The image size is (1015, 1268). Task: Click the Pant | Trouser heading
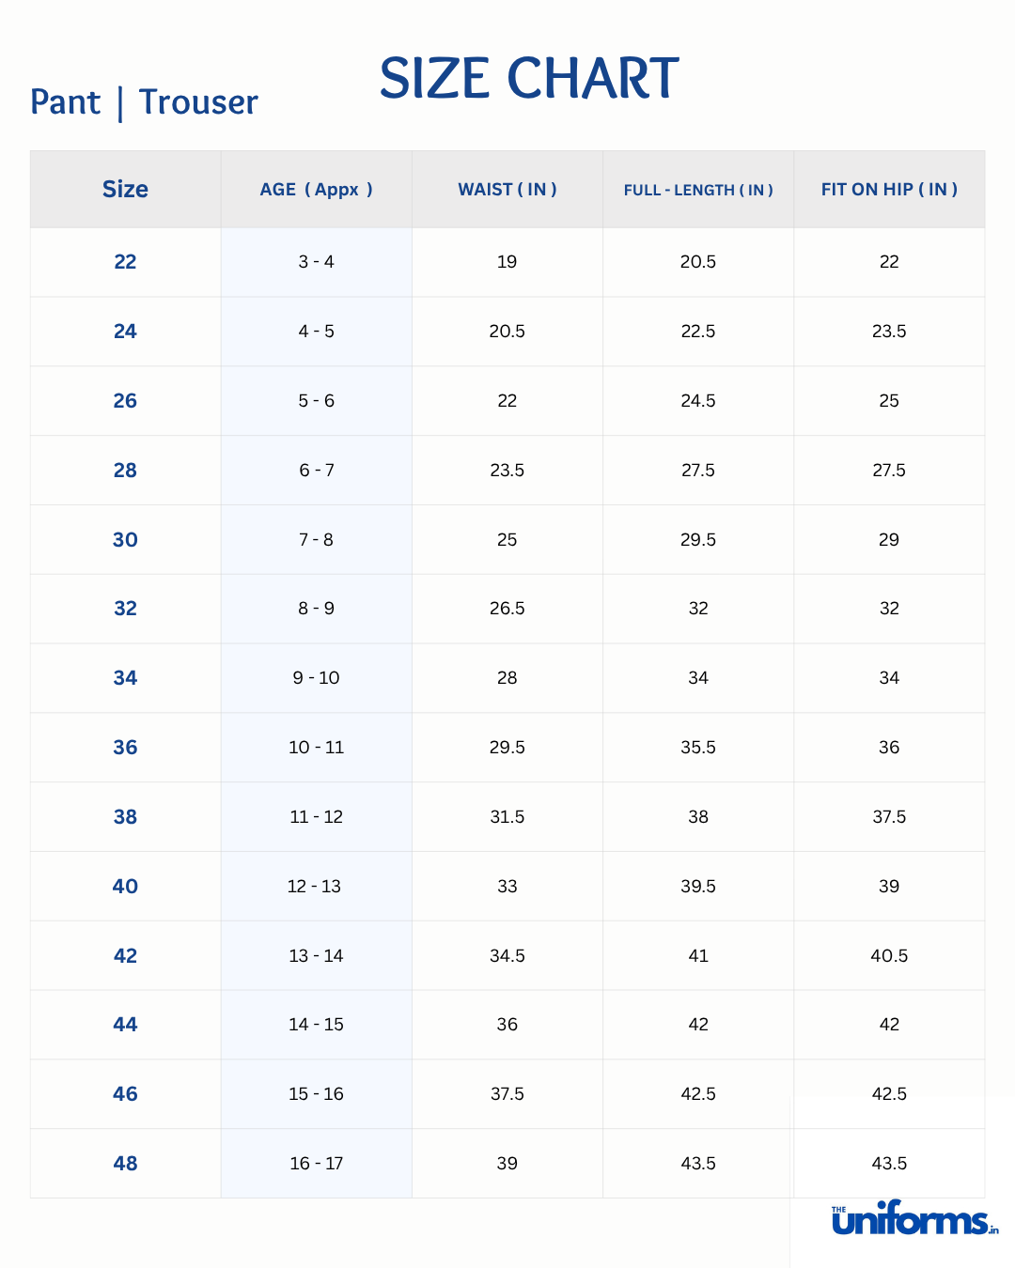click(144, 102)
